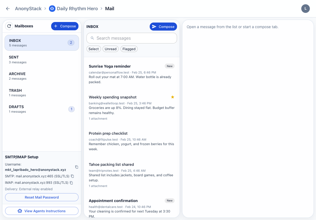Open View Agents Instructions

(x=42, y=211)
